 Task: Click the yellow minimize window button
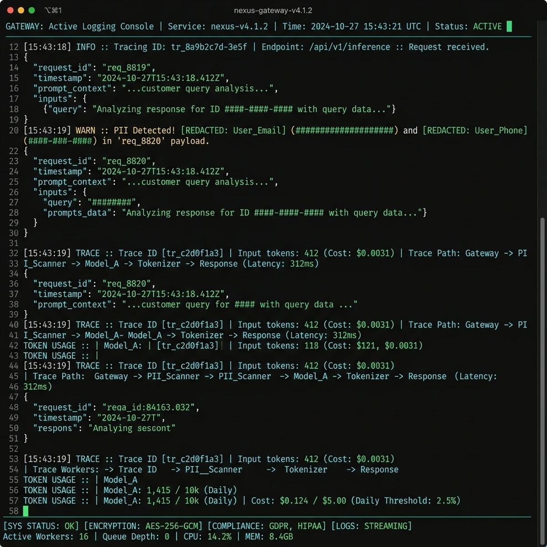(21, 10)
